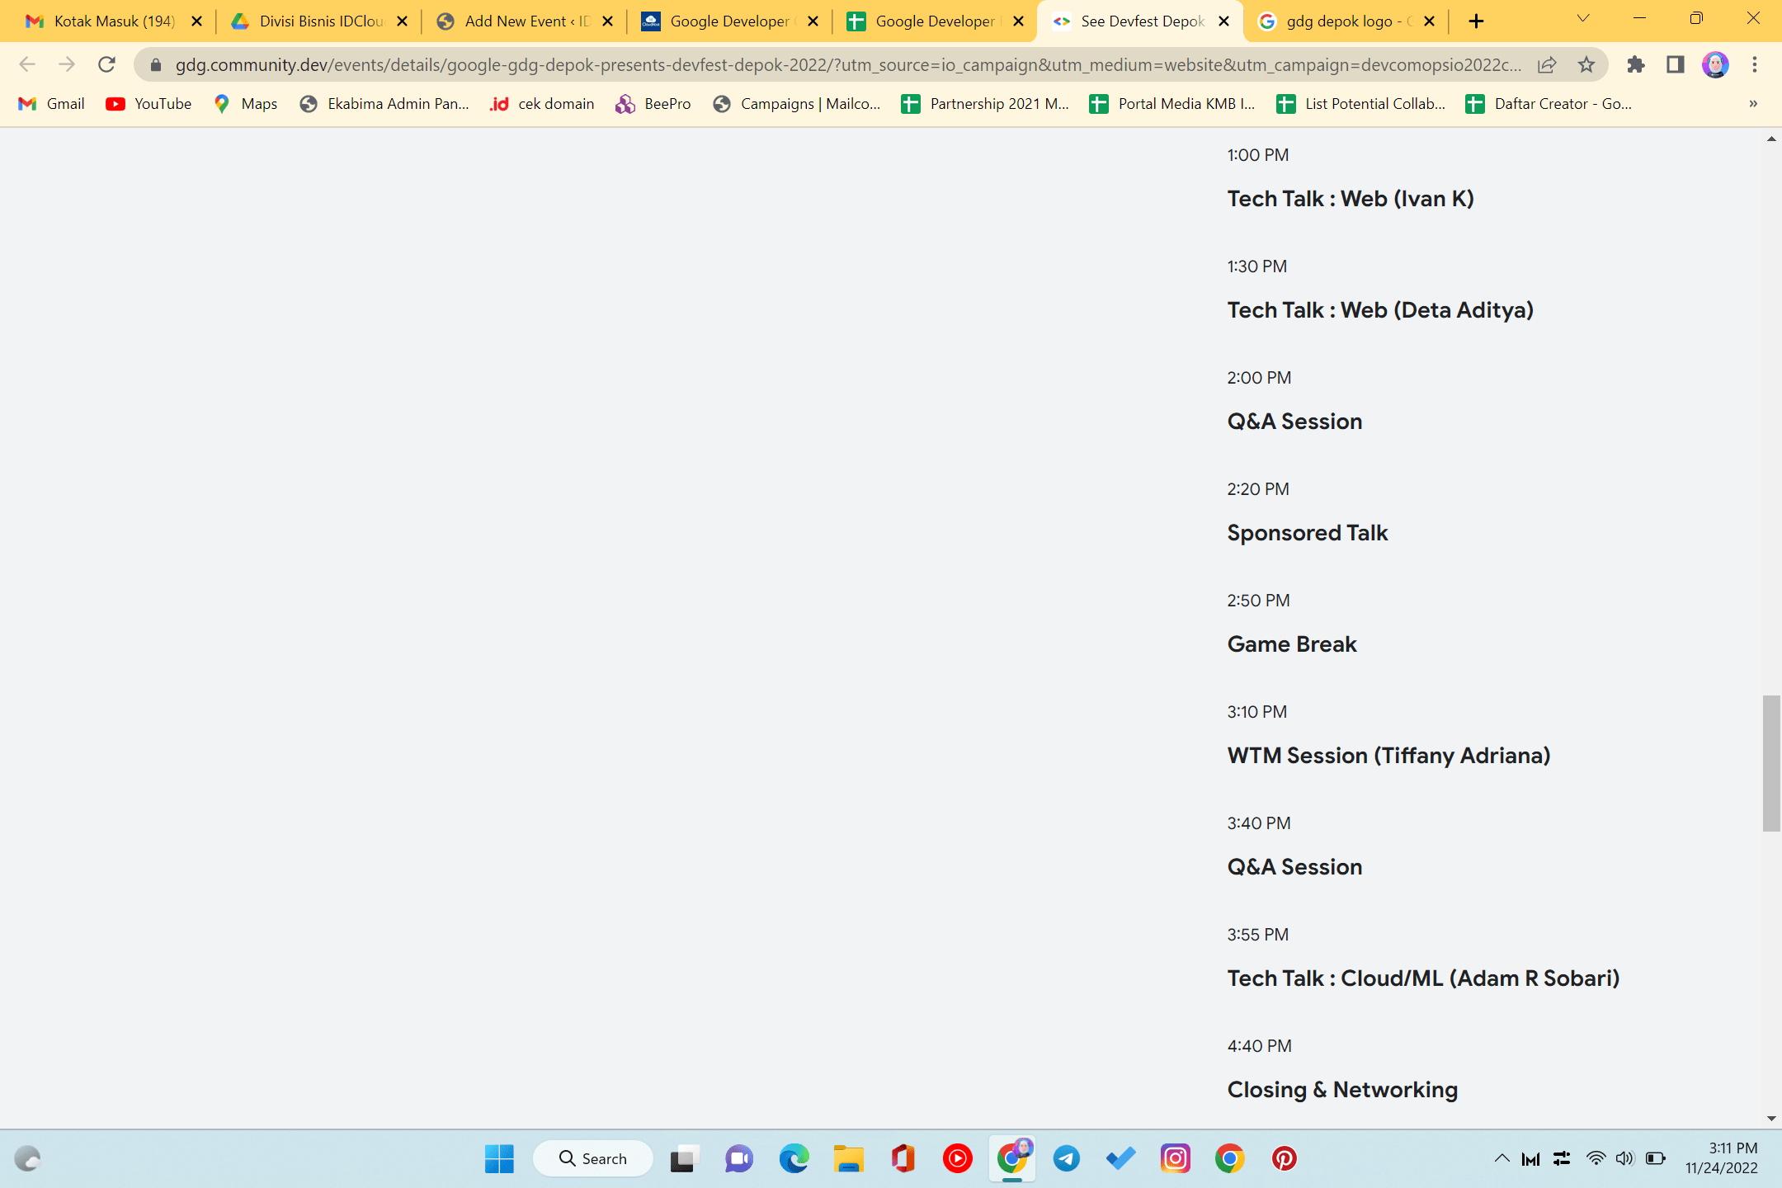Bookmark this page with star icon
Screen dimensions: 1782x1188
tap(1586, 64)
